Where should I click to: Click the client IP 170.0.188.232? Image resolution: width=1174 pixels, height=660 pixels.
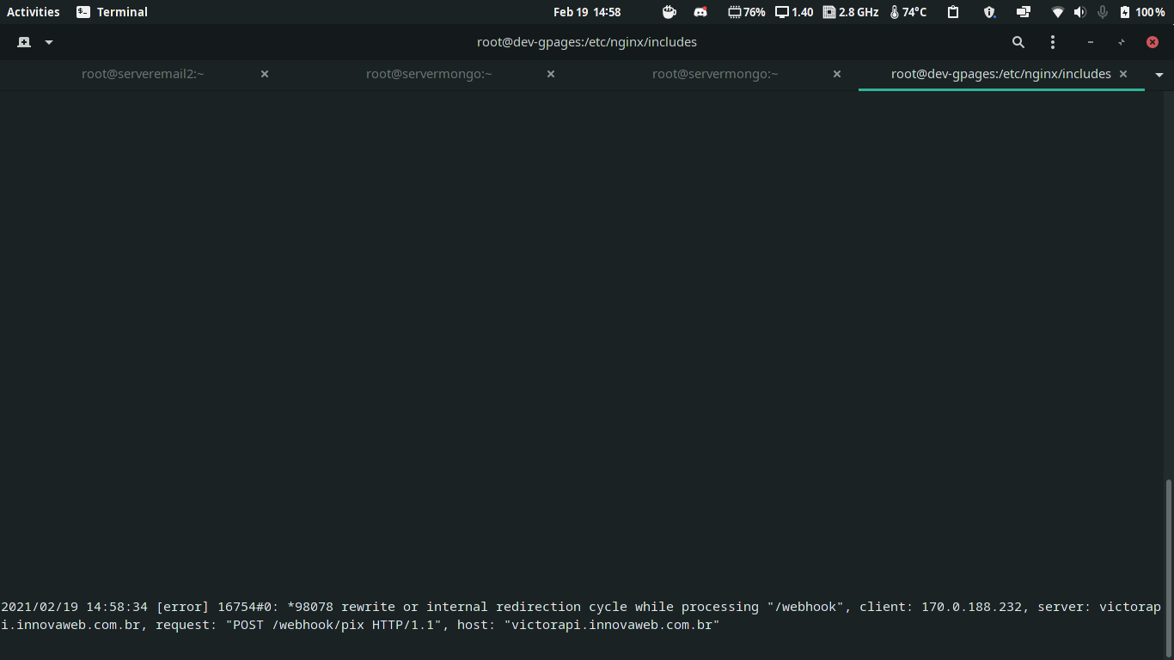coord(972,607)
